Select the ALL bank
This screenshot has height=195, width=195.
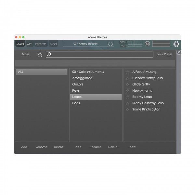tap(42, 72)
